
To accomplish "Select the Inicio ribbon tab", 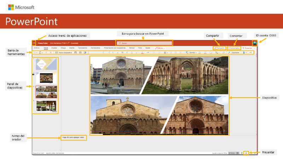I will (x=46, y=48).
